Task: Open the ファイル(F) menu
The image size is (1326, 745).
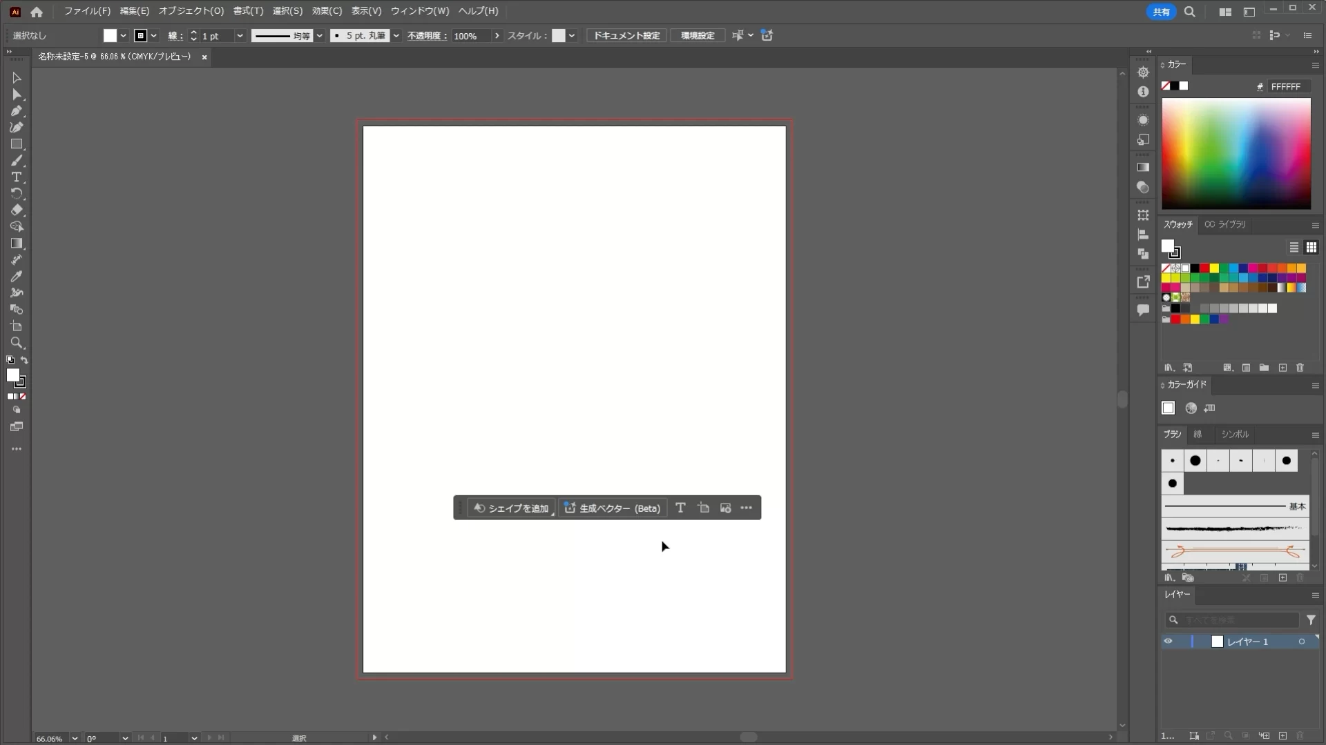Action: coord(87,11)
